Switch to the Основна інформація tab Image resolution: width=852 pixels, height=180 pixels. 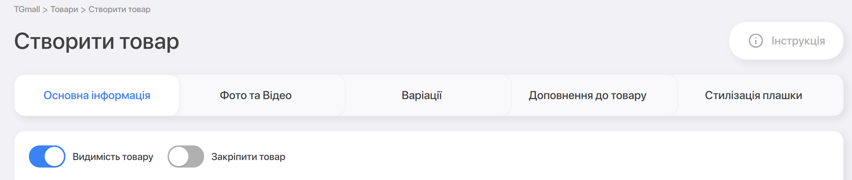click(x=97, y=95)
